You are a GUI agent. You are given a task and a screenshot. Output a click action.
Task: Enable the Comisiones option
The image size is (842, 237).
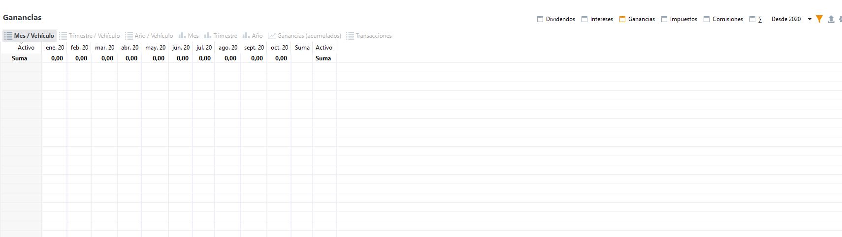[723, 19]
